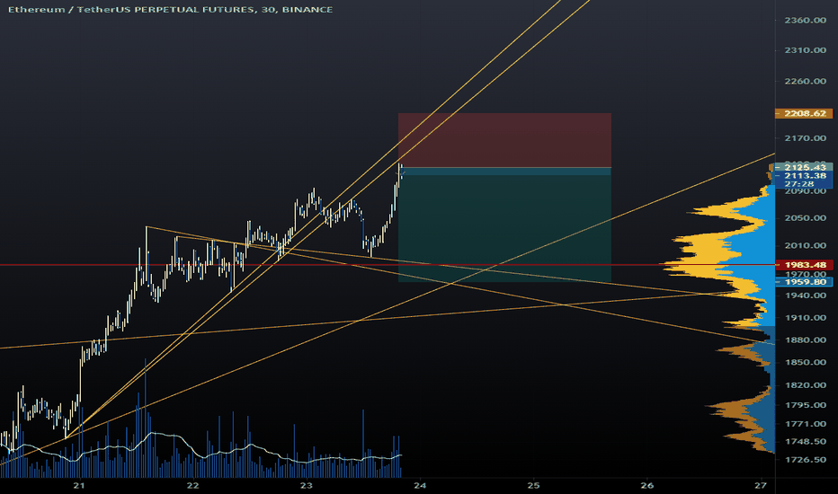Image resolution: width=838 pixels, height=494 pixels.
Task: Click the 1850.00 price axis value
Action: point(806,362)
